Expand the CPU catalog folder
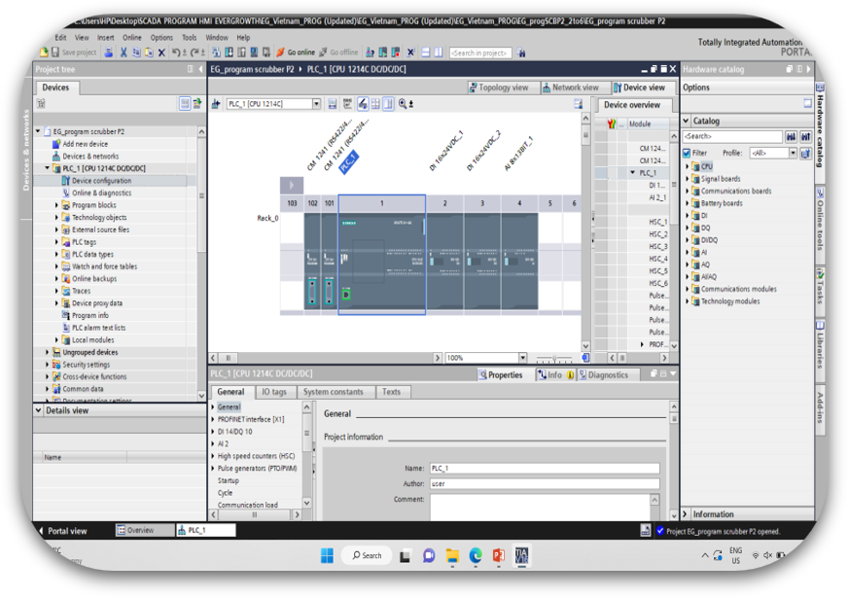The height and width of the screenshot is (598, 848). pyautogui.click(x=688, y=166)
